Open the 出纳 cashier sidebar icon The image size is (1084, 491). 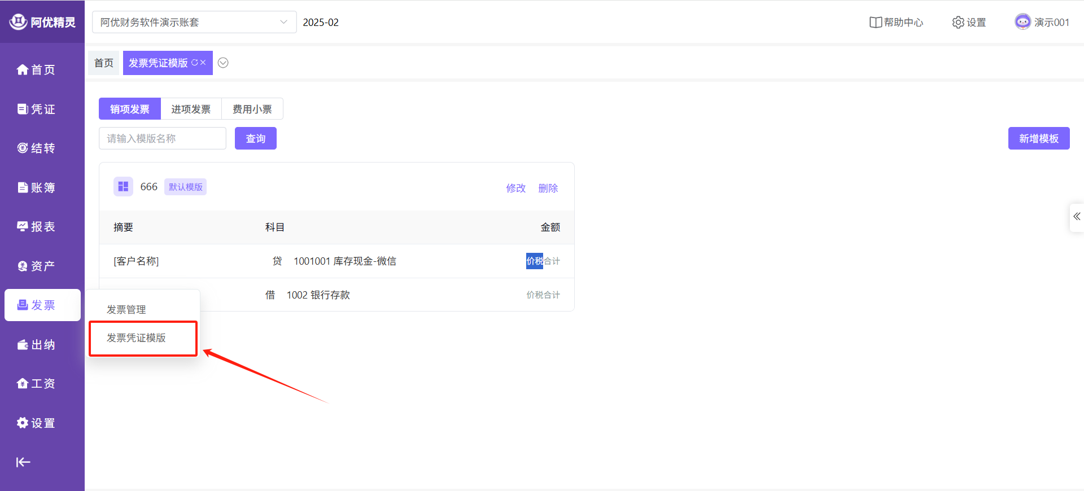[23, 344]
